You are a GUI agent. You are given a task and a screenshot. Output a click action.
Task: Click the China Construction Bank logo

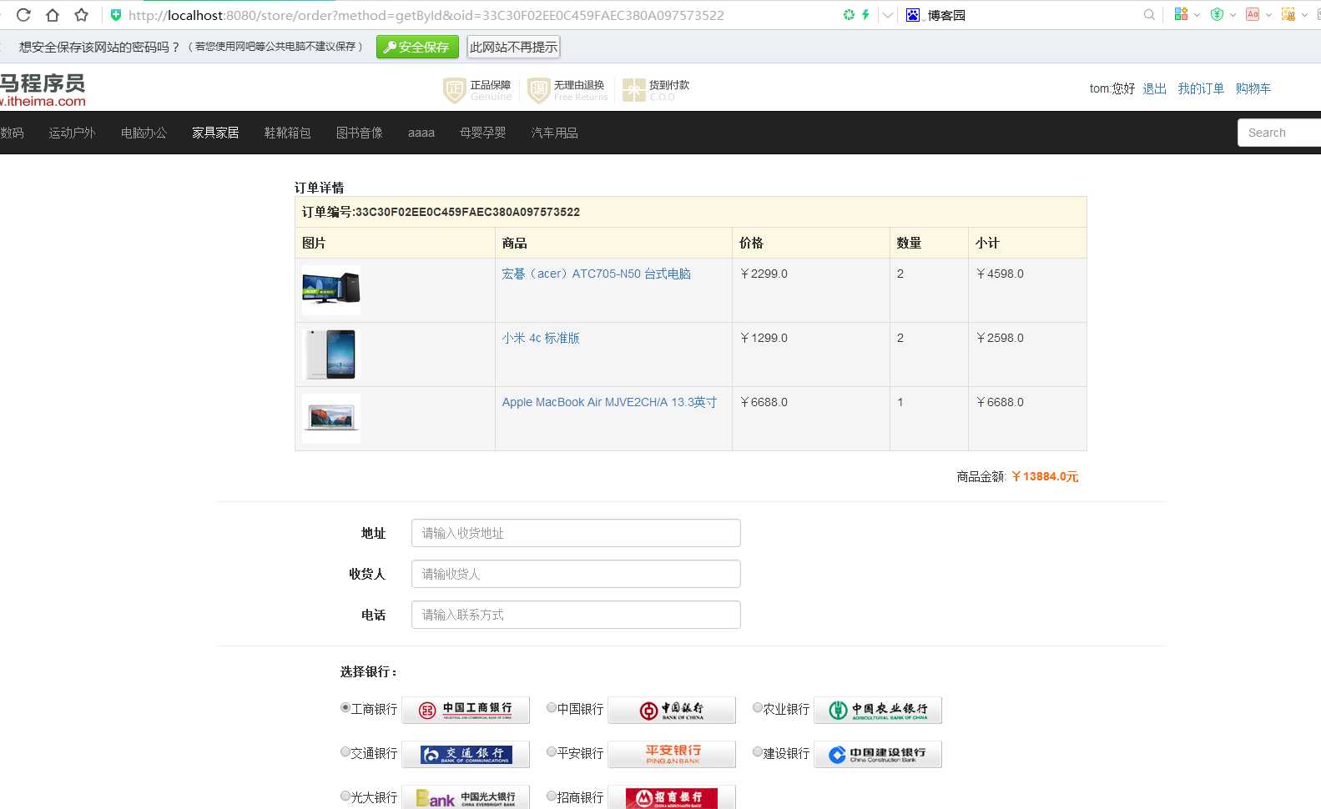[x=878, y=754]
